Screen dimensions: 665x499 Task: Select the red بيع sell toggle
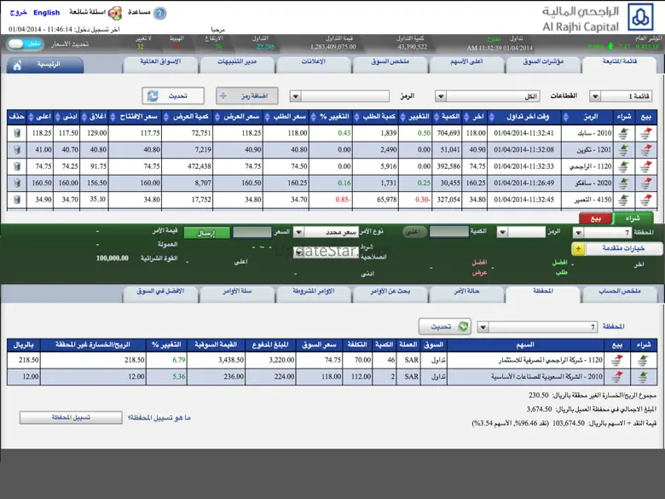coord(590,218)
